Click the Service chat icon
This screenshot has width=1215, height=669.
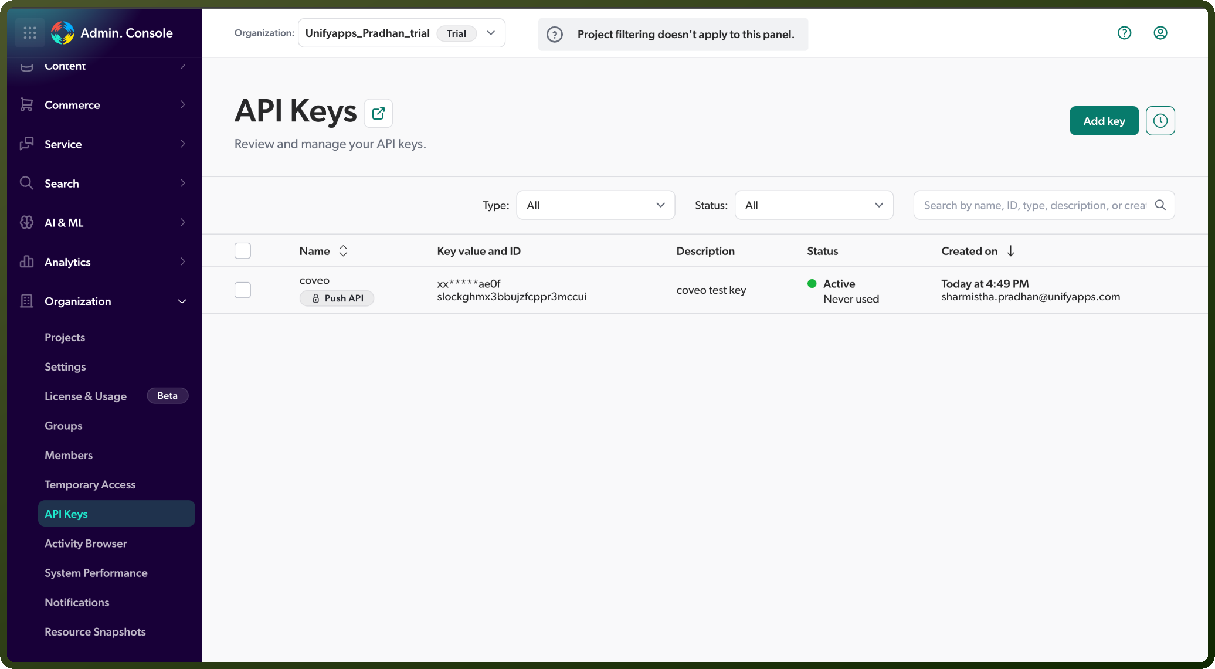click(x=26, y=144)
